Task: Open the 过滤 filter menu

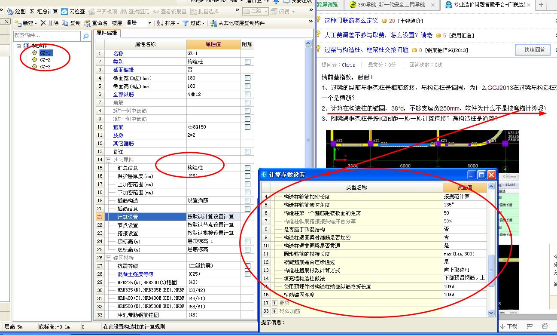Action: pyautogui.click(x=194, y=23)
